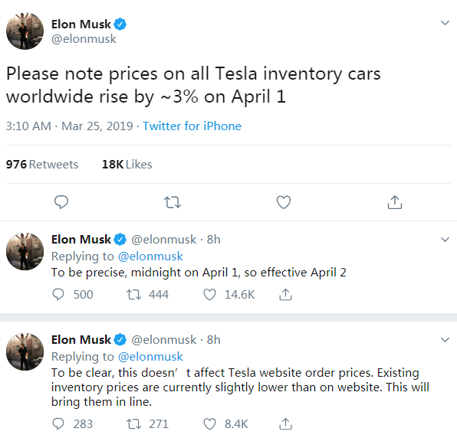Like the tweet with 8.4K likes

point(209,424)
